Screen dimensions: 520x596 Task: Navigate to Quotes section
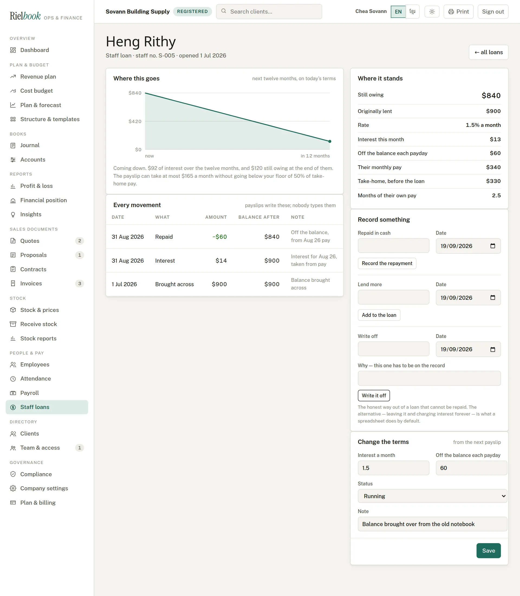47,241
